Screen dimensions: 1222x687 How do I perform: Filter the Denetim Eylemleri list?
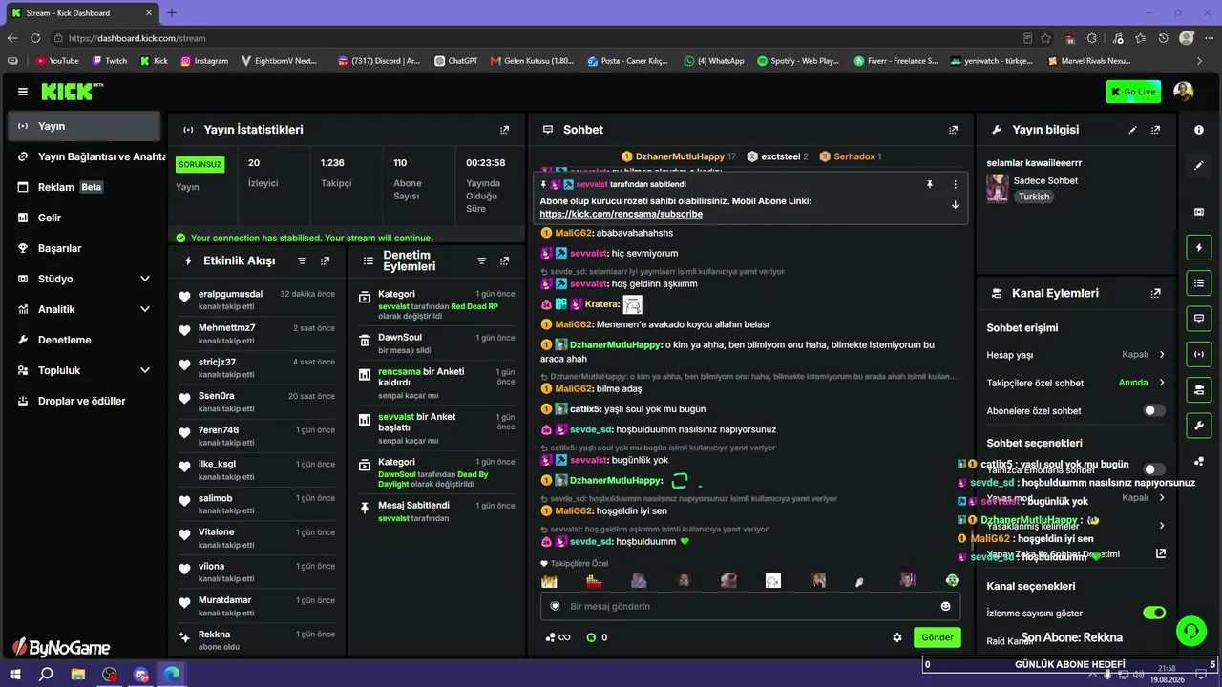[481, 260]
